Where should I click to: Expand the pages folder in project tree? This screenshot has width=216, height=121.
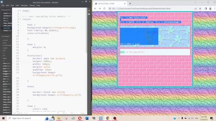coord(5,58)
